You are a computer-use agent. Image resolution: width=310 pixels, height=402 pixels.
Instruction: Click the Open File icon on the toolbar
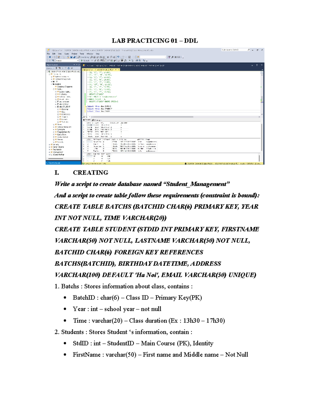point(68,57)
